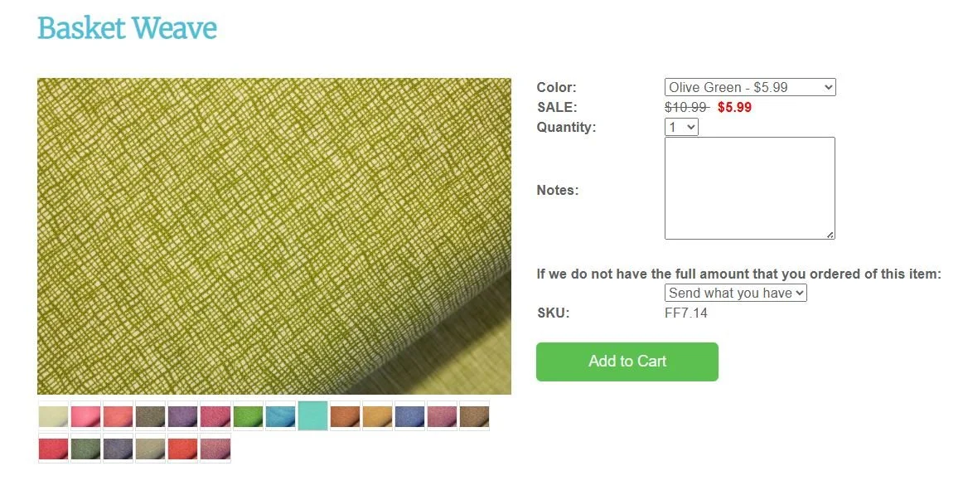Expand the Quantity dropdown

[x=681, y=127]
